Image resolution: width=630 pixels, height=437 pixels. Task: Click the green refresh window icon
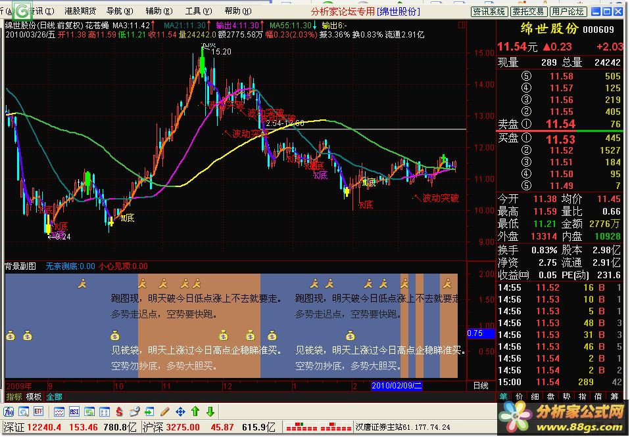[x=89, y=412]
